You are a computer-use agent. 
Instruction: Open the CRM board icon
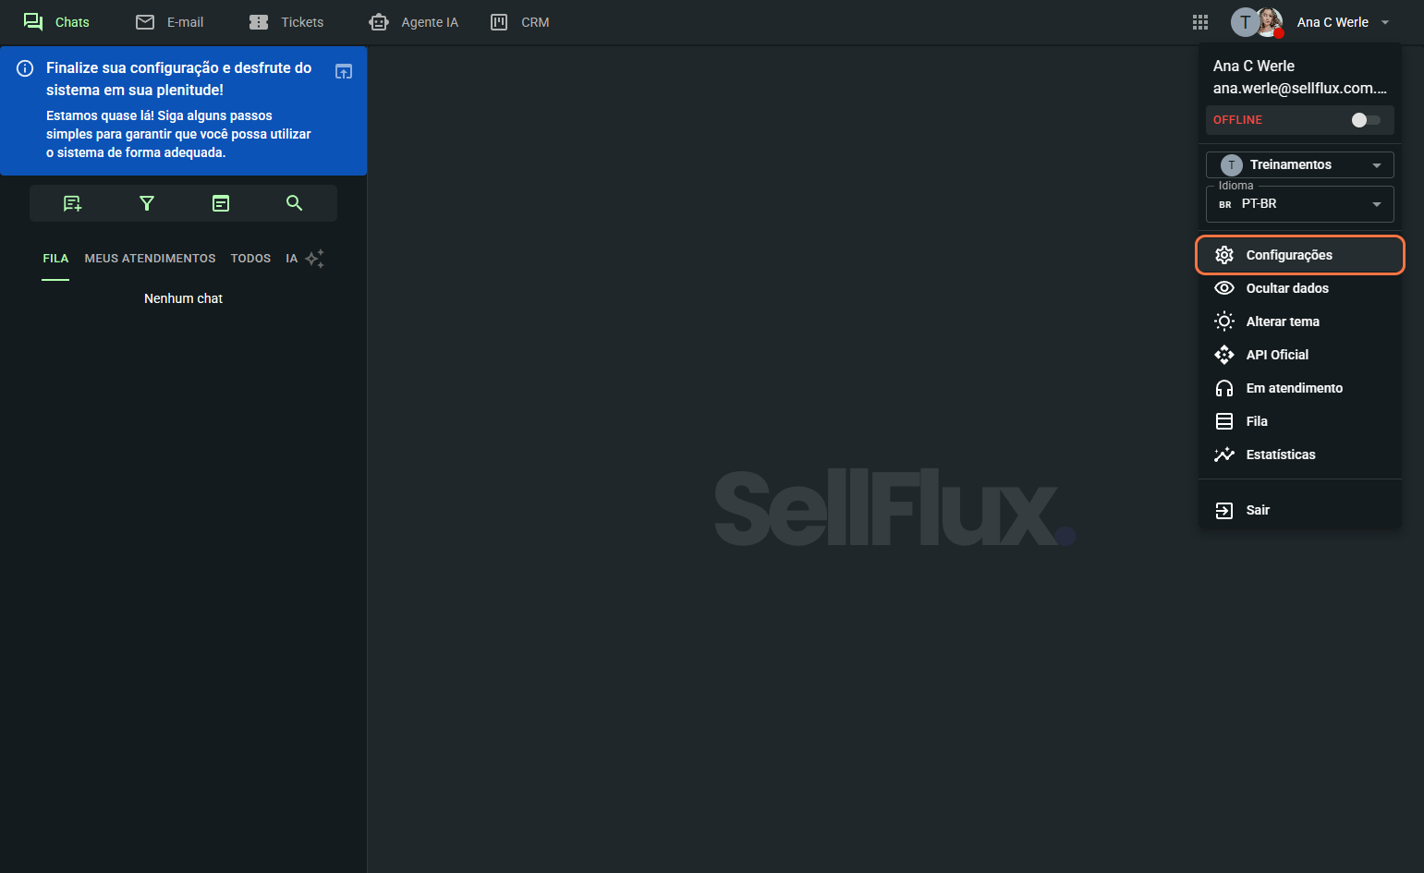pyautogui.click(x=499, y=22)
